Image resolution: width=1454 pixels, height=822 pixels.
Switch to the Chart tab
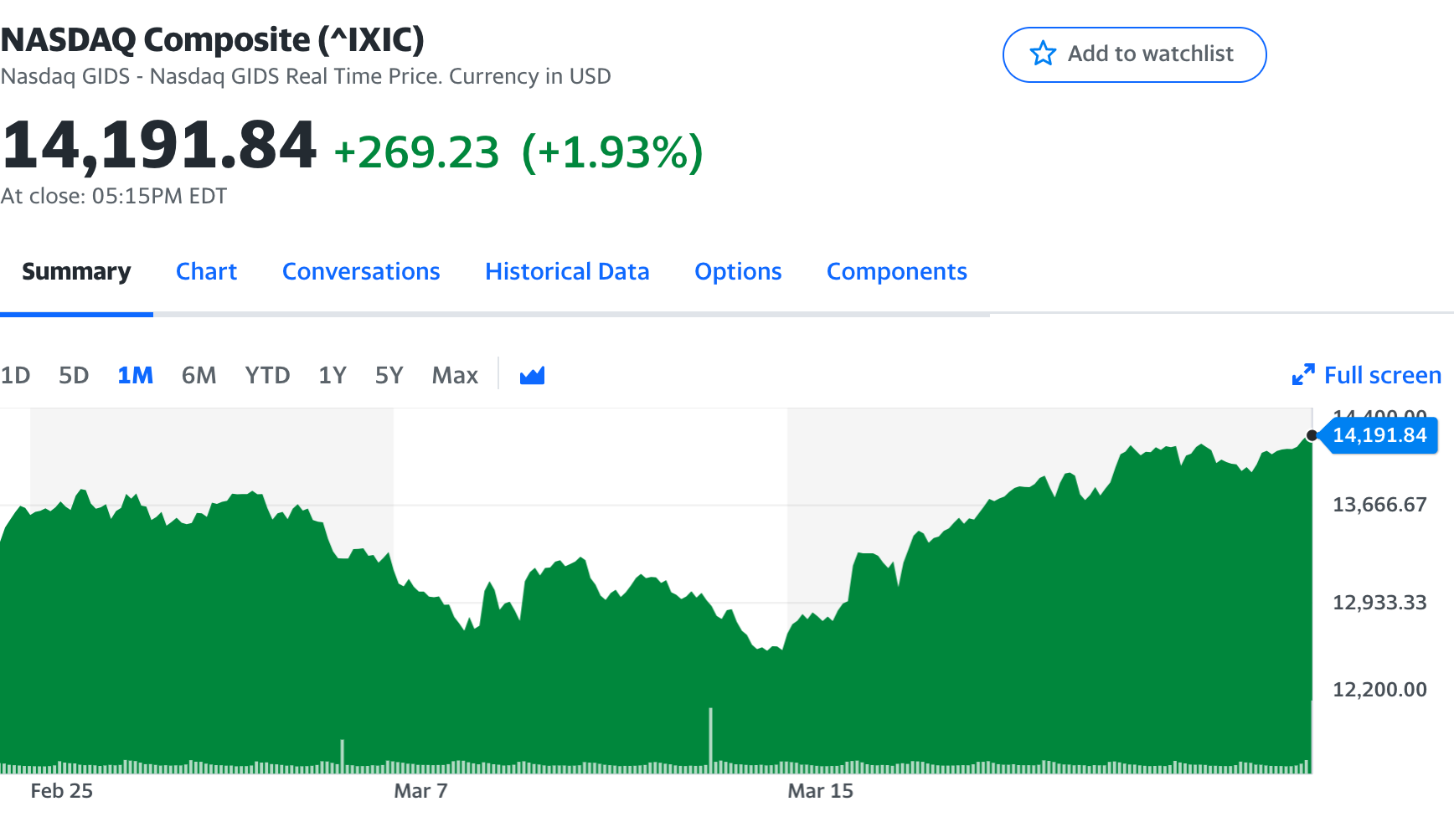click(x=206, y=271)
